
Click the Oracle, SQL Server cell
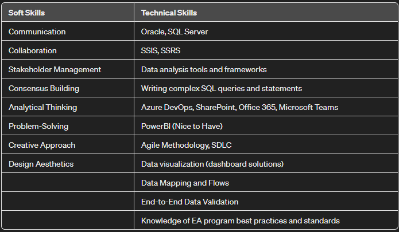tap(266, 32)
